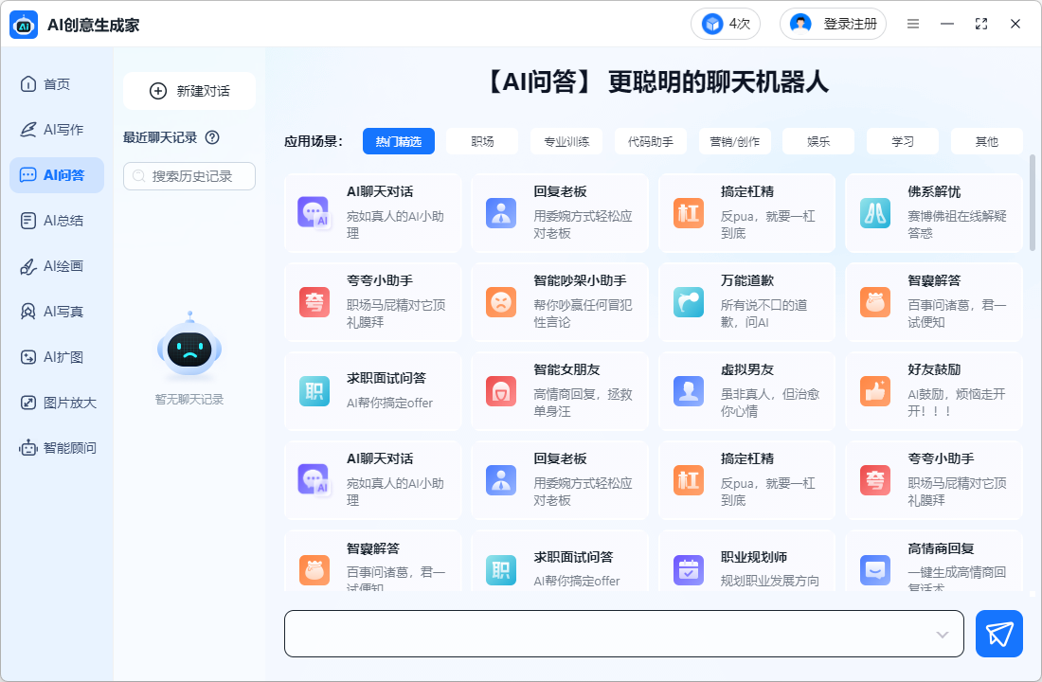Open fourth row 回复老板 card
Viewport: 1042px width, 682px height.
pos(560,480)
